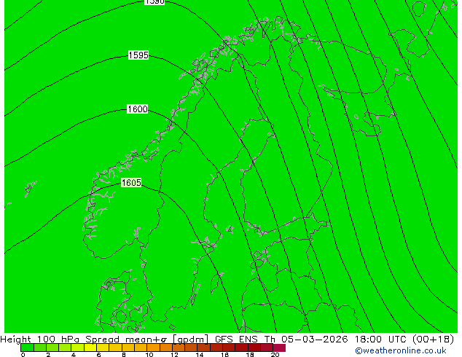Click the 1605 contour label
This screenshot has height=357, width=462.
pyautogui.click(x=131, y=183)
